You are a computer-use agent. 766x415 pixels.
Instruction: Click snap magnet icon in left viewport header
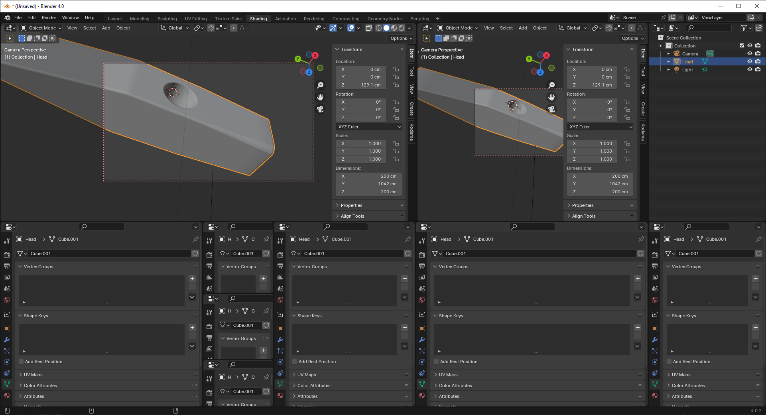211,28
